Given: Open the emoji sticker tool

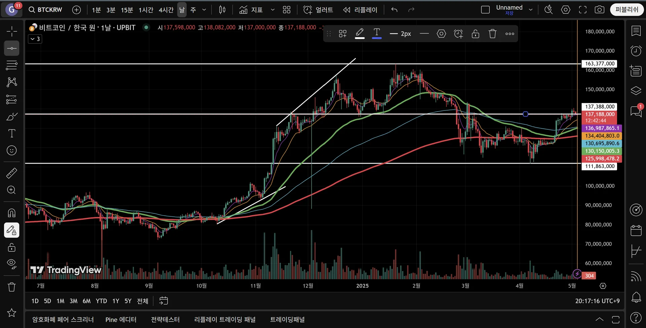Looking at the screenshot, I should tap(11, 150).
